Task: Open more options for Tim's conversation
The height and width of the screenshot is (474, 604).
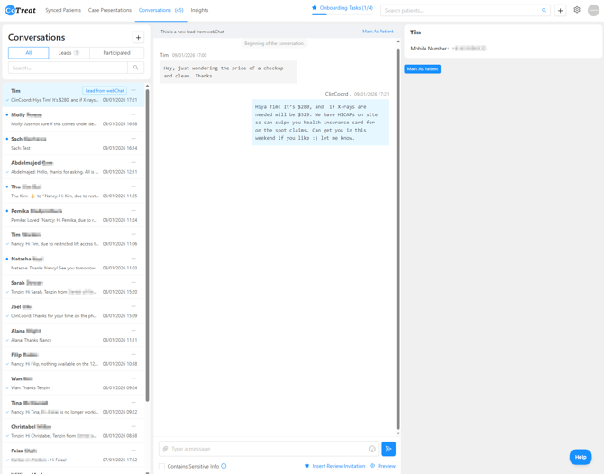Action: [x=134, y=90]
